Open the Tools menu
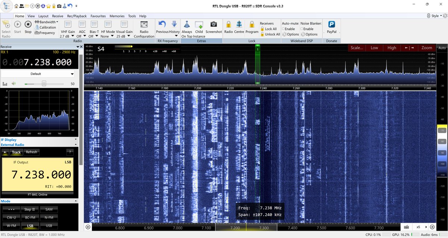The height and width of the screenshot is (238, 448). click(132, 16)
